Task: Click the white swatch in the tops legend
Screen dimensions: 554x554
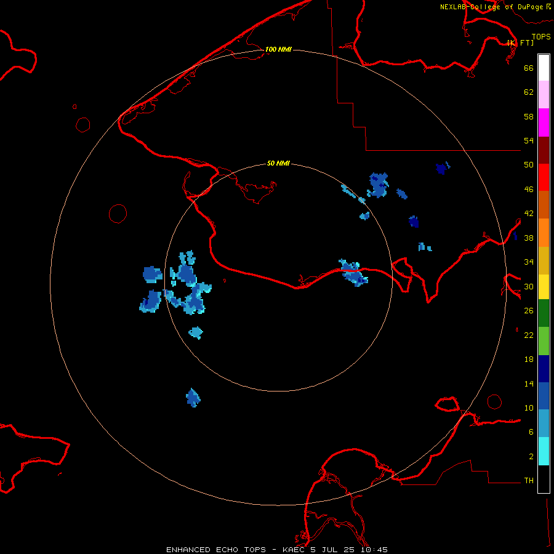Action: pos(544,68)
